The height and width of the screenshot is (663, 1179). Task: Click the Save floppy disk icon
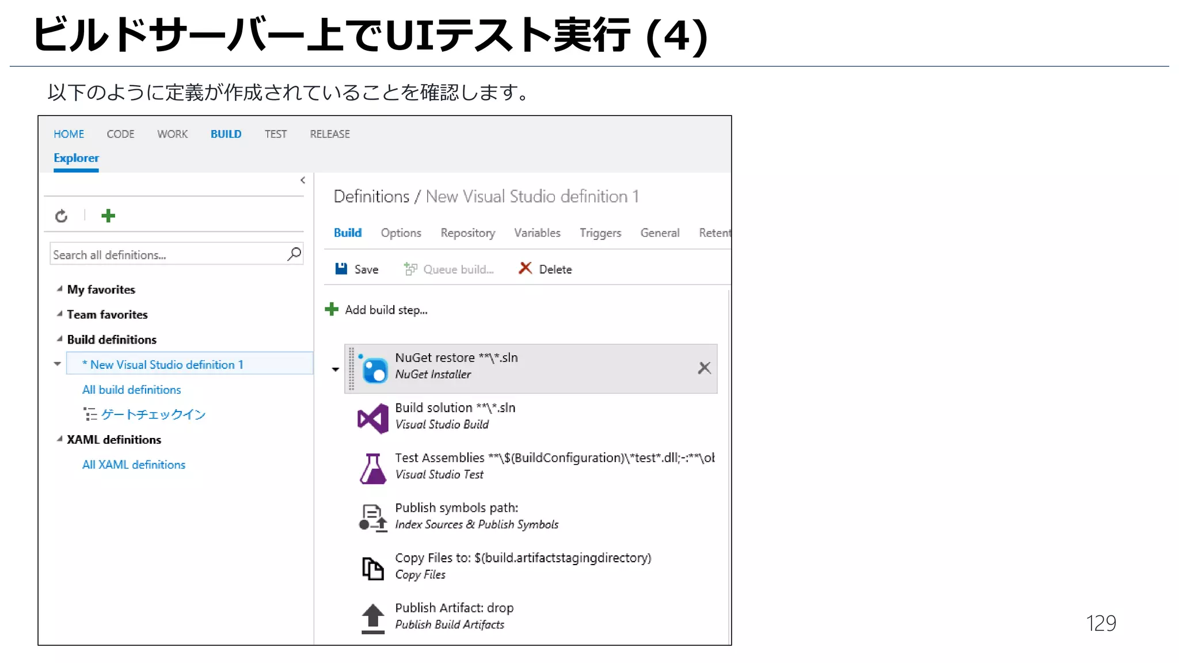pos(341,269)
